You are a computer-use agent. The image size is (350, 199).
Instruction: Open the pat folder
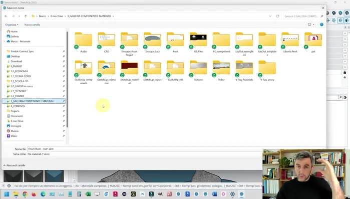(x=313, y=43)
